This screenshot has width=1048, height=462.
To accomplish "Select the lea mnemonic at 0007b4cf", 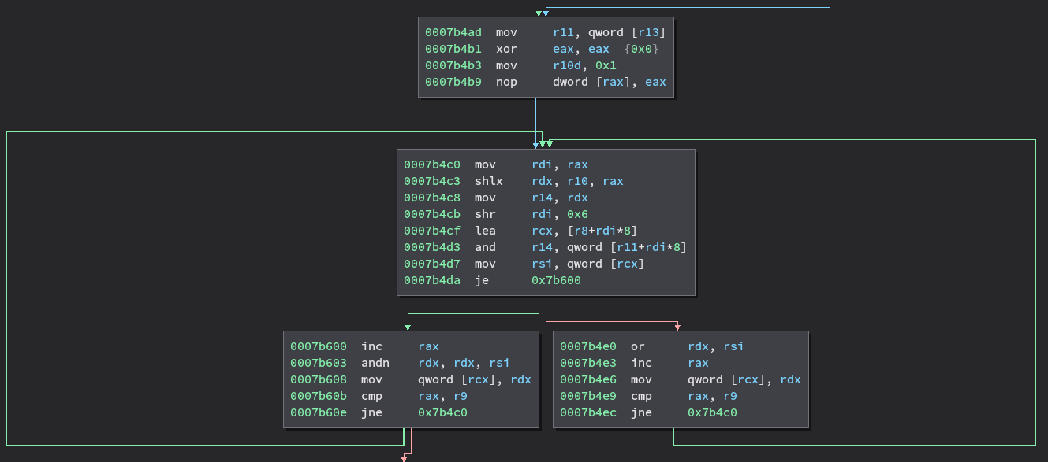I will [484, 231].
